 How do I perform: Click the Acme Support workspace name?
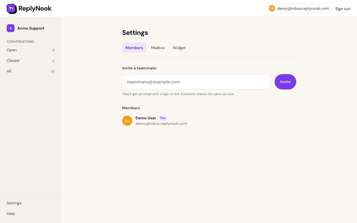click(x=31, y=28)
